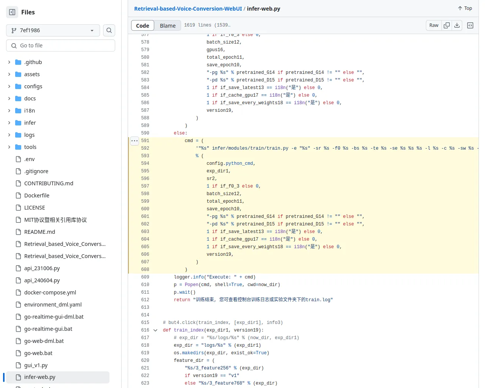The height and width of the screenshot is (388, 485).
Task: Expand the docs folder chevron
Action: [9, 99]
